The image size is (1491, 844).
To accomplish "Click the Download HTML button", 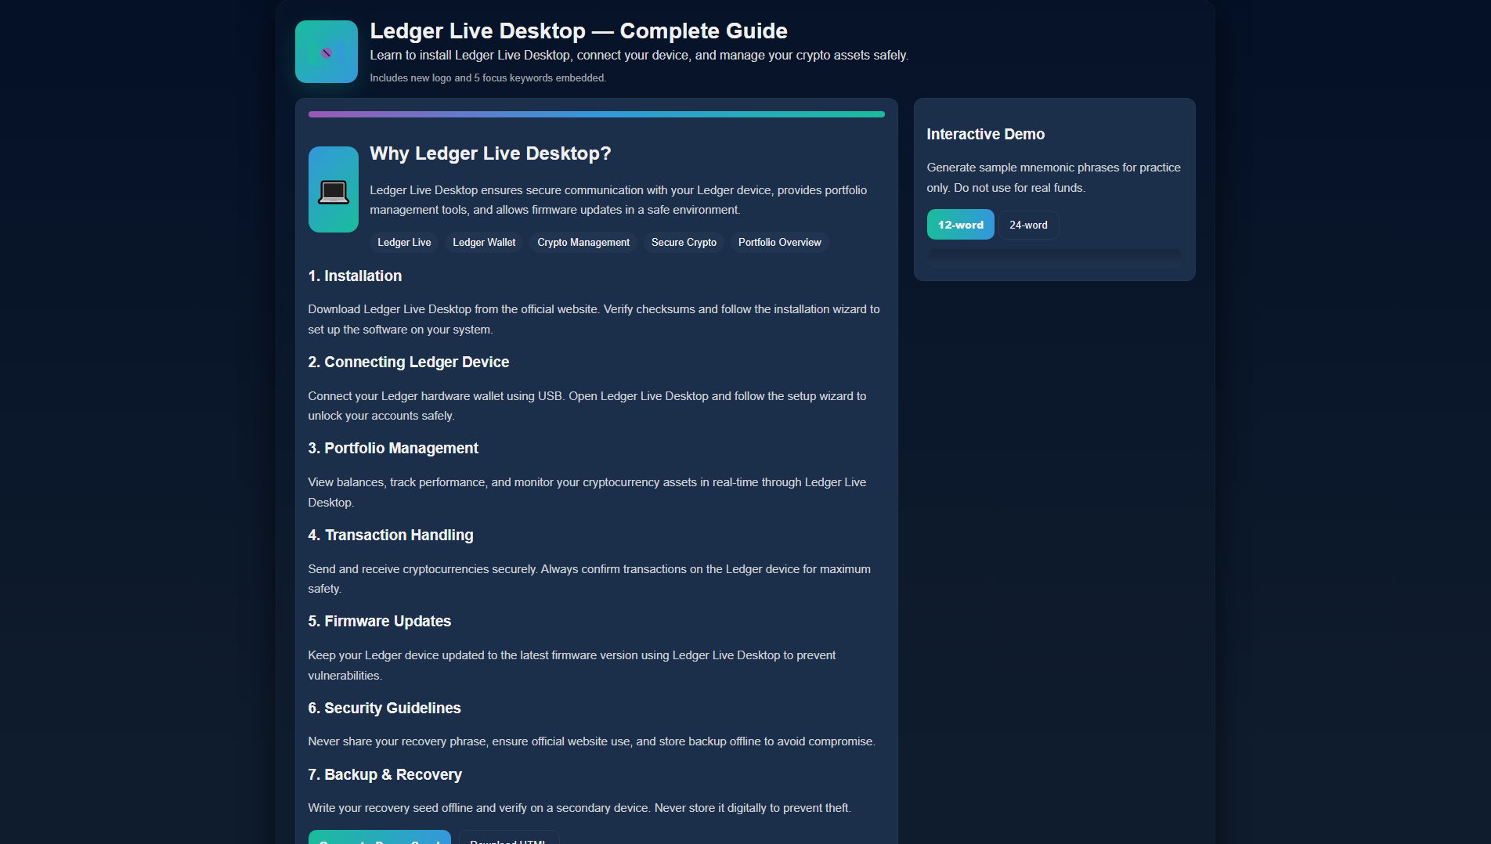I will pos(508,838).
